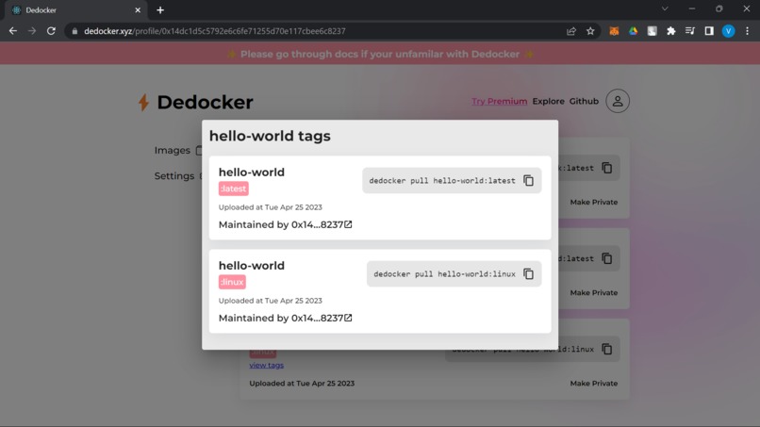The width and height of the screenshot is (760, 427).
Task: Open maintainer link on the :linux tag card
Action: click(x=348, y=318)
